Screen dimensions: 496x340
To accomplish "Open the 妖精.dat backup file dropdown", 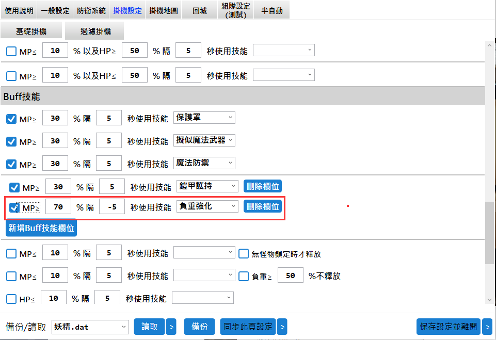I will 90,327.
